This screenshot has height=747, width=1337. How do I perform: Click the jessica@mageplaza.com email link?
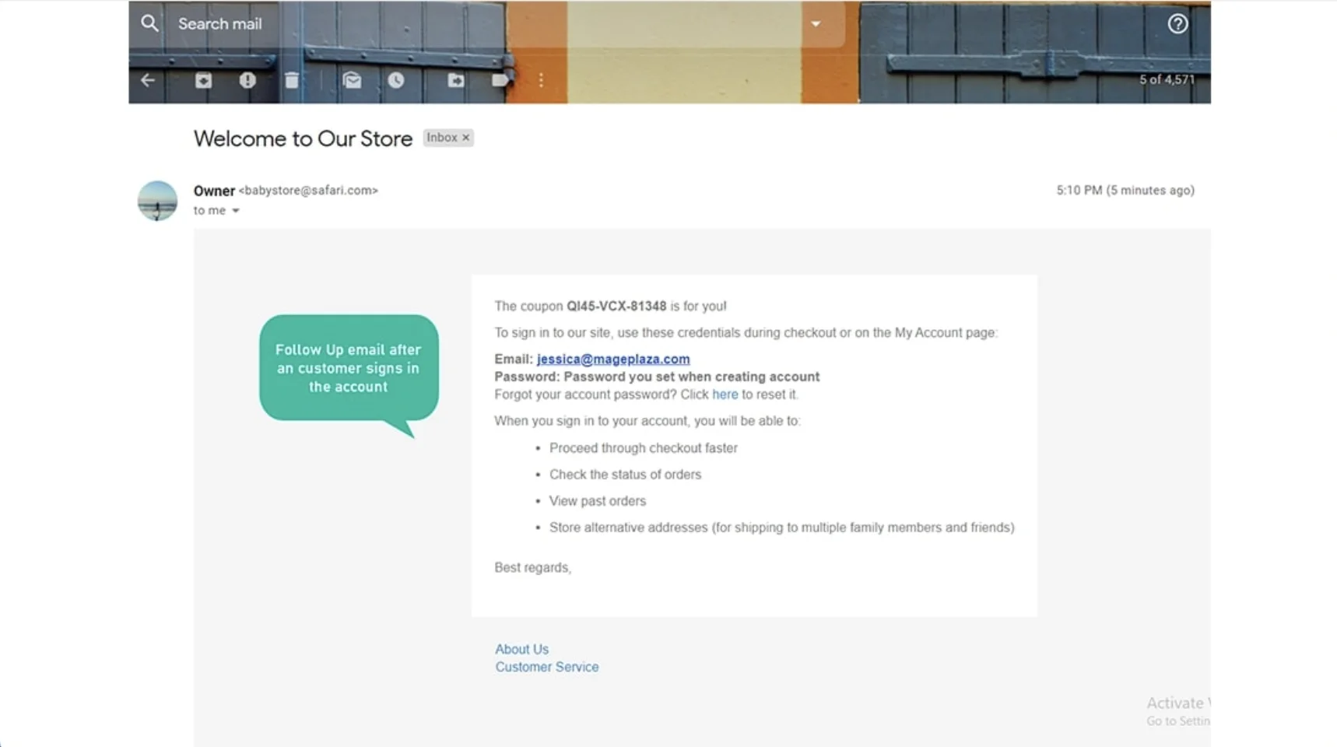(x=612, y=359)
